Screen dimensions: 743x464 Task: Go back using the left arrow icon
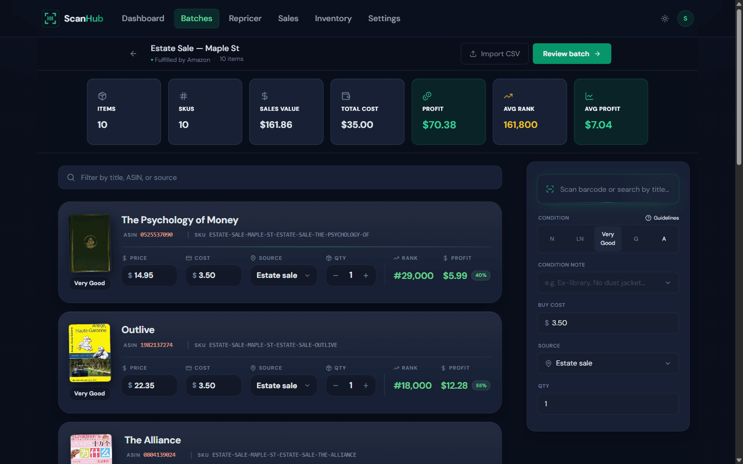point(134,54)
